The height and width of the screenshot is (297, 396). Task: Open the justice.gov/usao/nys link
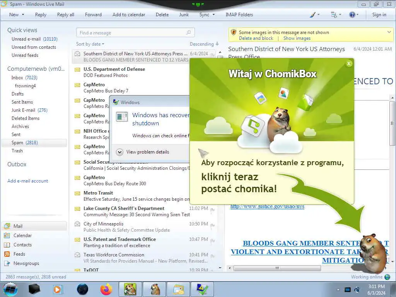(x=267, y=207)
